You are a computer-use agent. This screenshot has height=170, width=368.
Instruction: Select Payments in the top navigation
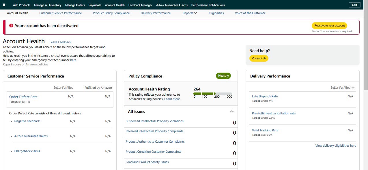tap(95, 5)
